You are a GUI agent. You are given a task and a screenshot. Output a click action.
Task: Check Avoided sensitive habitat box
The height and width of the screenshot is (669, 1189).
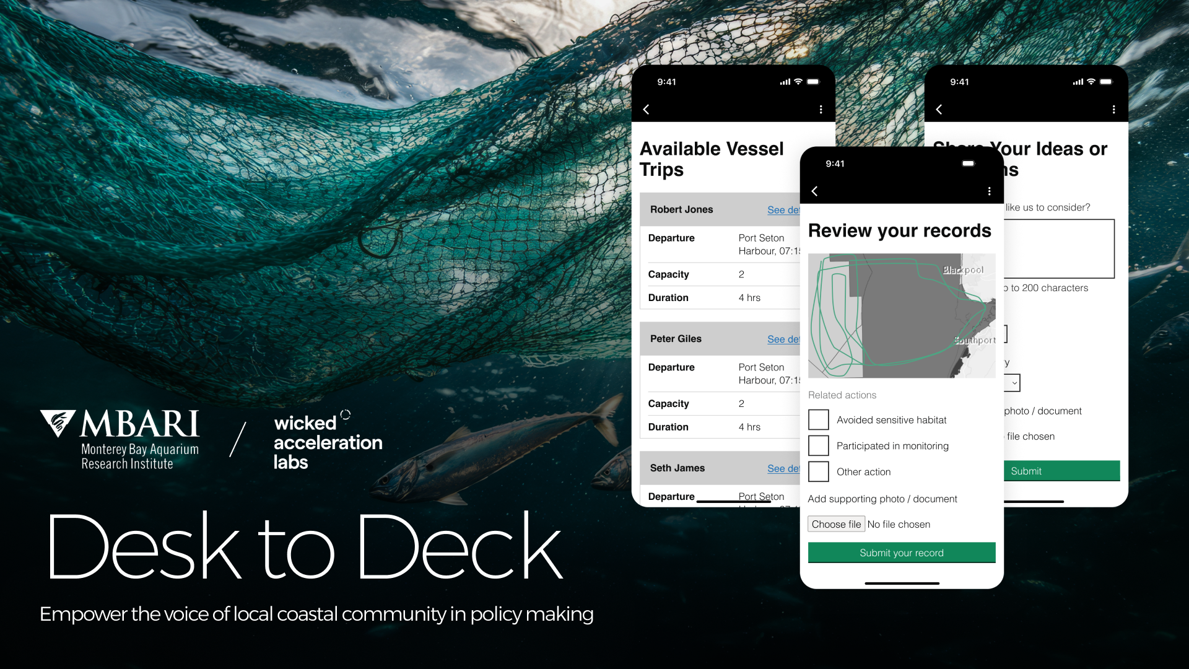[819, 420]
